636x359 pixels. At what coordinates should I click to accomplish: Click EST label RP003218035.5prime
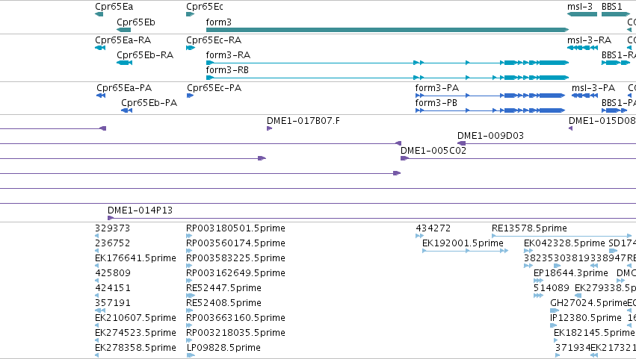tap(235, 333)
